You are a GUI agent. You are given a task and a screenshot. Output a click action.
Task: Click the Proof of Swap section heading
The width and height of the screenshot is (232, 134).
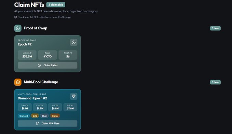[36, 28]
